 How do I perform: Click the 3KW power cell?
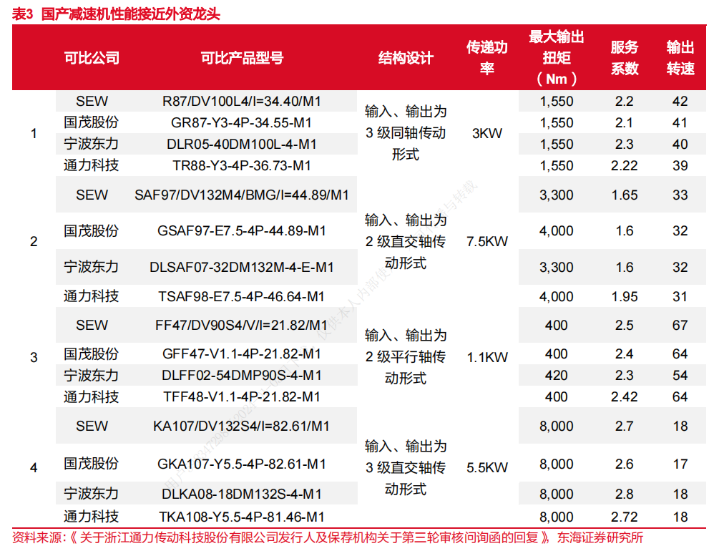click(486, 133)
